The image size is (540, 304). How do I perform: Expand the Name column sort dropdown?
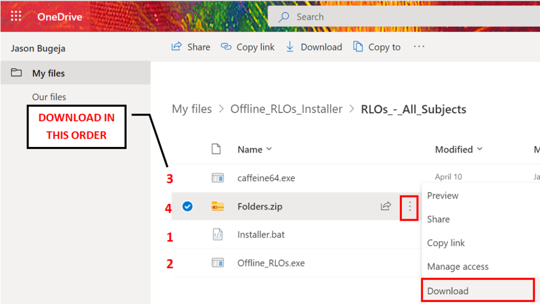pyautogui.click(x=269, y=149)
